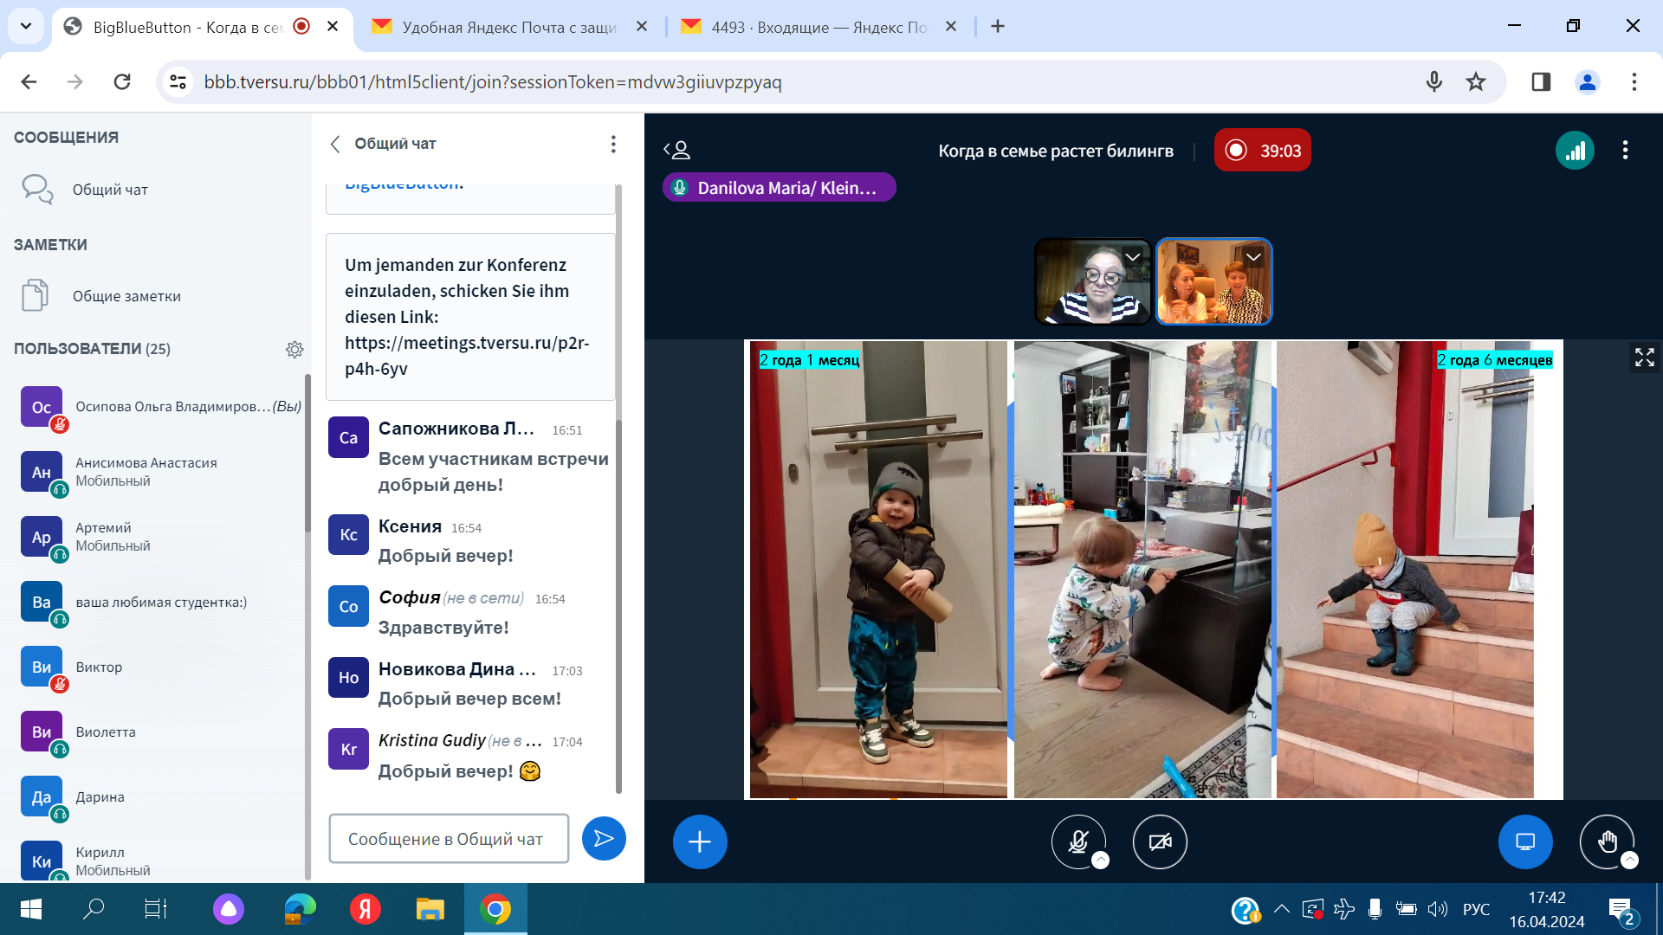1663x935 pixels.
Task: Open the chat options three-dot menu
Action: 613,144
